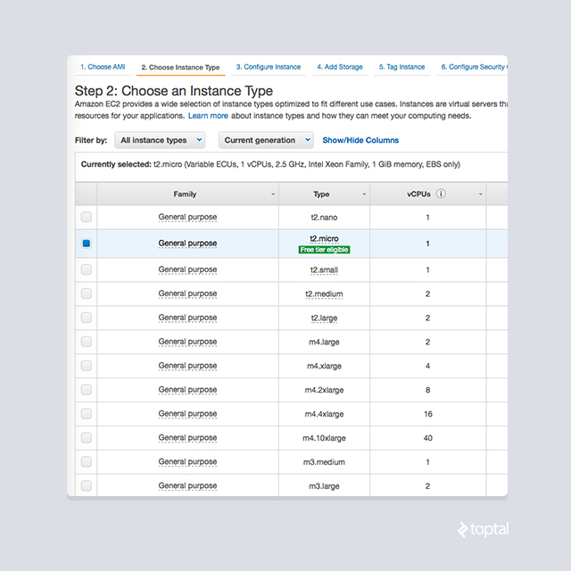This screenshot has height=571, width=571.
Task: Select the t2.nano instance checkbox
Action: tap(87, 217)
